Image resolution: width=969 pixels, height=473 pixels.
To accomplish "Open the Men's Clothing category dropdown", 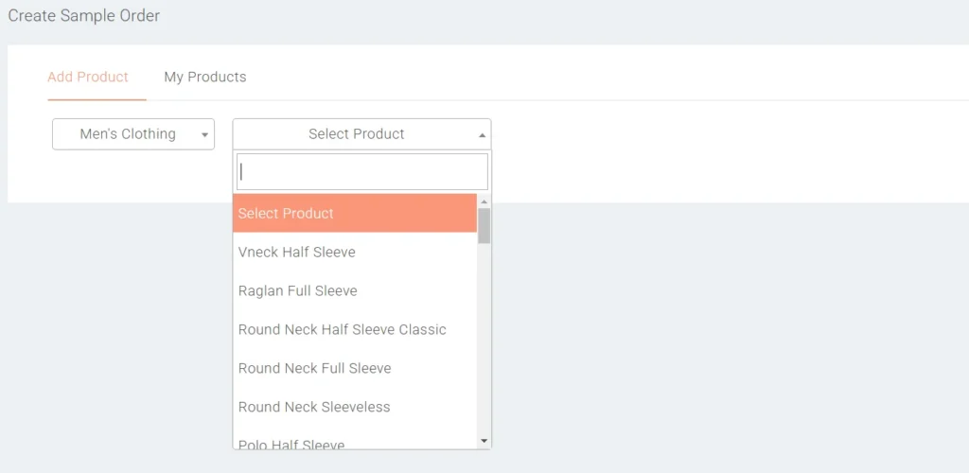I will tap(132, 134).
